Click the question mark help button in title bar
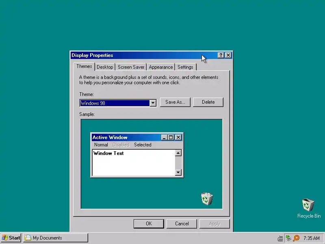Viewport: 325px width, 244px height. click(221, 55)
